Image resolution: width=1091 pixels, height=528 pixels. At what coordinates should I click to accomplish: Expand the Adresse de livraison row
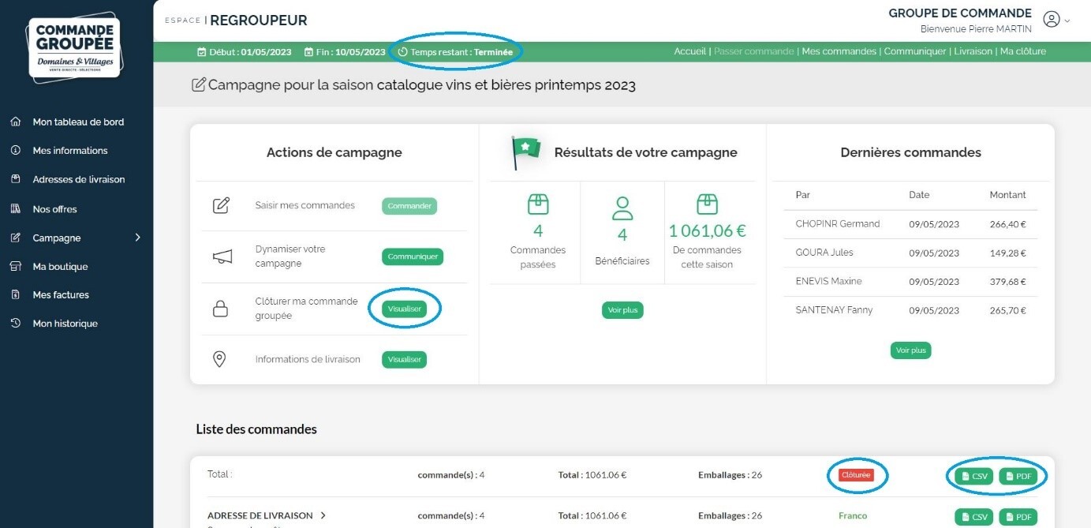(x=323, y=515)
